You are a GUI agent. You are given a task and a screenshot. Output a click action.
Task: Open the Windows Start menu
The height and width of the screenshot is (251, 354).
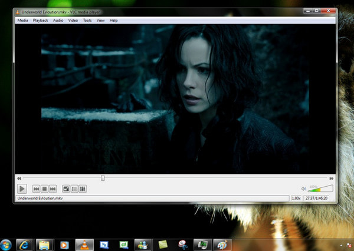coord(6,245)
